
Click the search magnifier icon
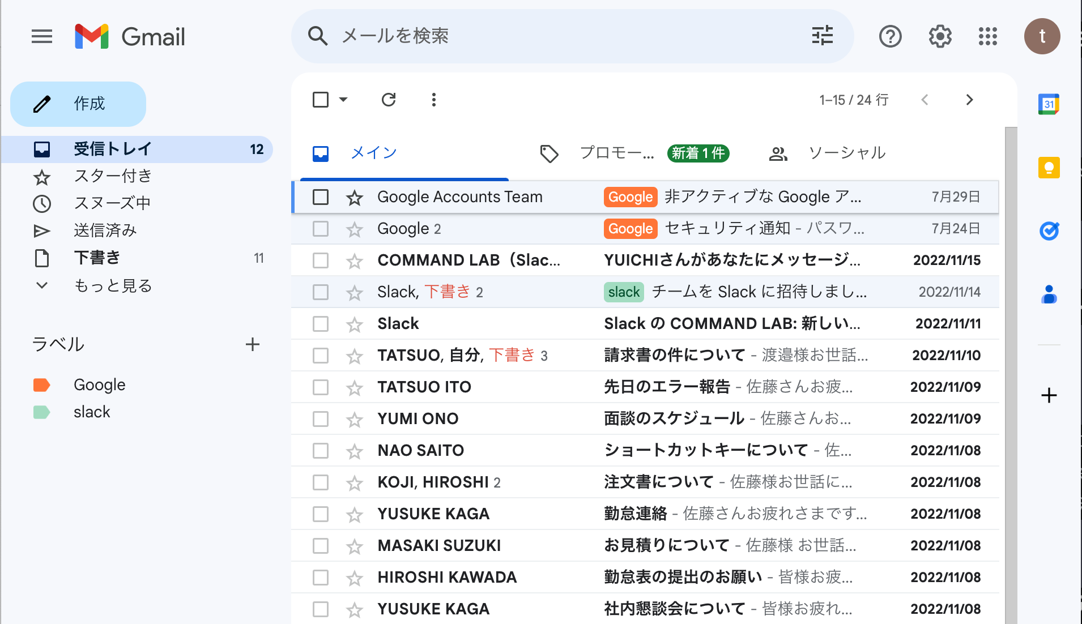pos(318,36)
